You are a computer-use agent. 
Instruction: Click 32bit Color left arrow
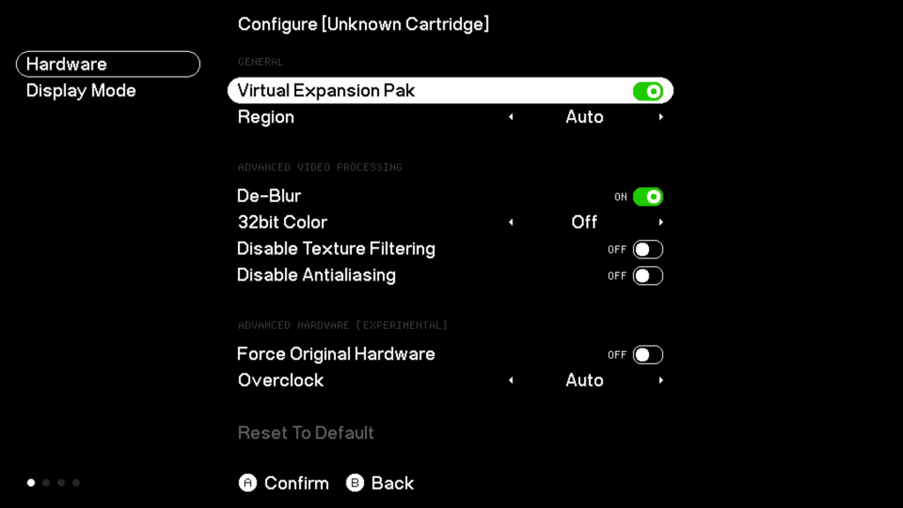tap(511, 222)
